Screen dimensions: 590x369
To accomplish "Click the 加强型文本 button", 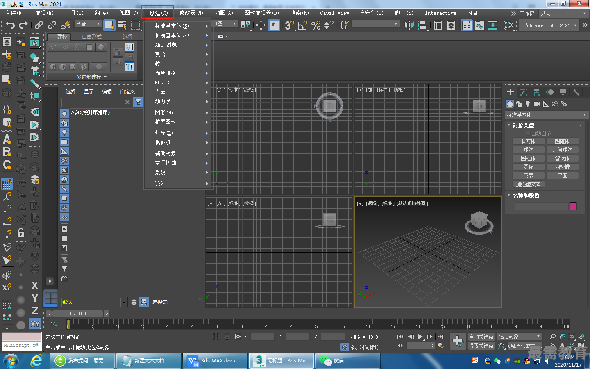I will tap(528, 184).
